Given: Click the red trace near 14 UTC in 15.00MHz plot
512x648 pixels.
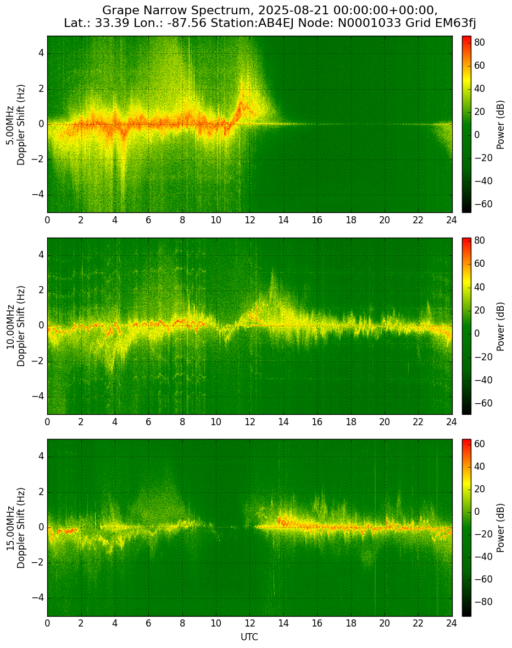Looking at the screenshot, I should [x=282, y=521].
